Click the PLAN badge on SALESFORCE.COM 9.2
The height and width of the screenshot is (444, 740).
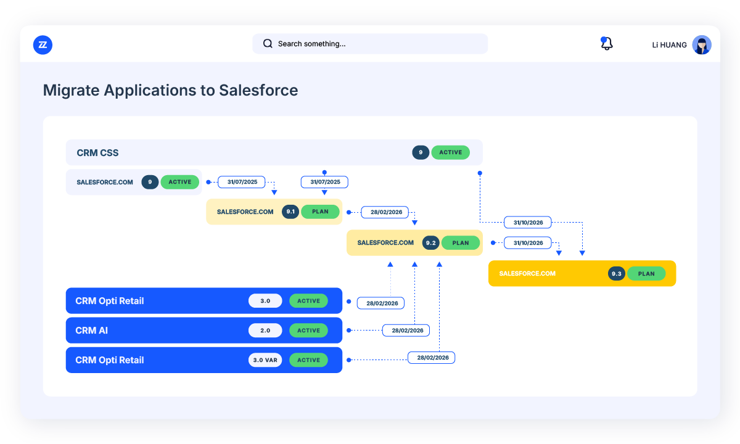click(461, 243)
